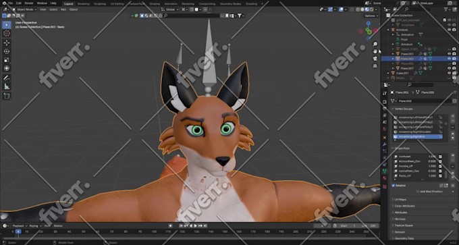Image resolution: width=459 pixels, height=245 pixels.
Task: Uncheck the Relative checkbox
Action: point(393,186)
